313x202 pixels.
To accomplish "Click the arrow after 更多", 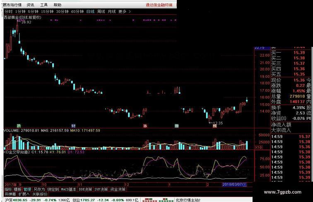I will (x=130, y=12).
